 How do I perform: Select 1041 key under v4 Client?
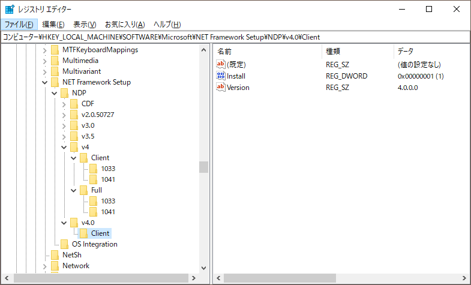pos(108,179)
